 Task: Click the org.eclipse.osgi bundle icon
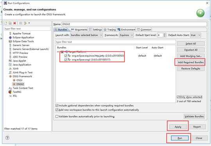(70, 60)
